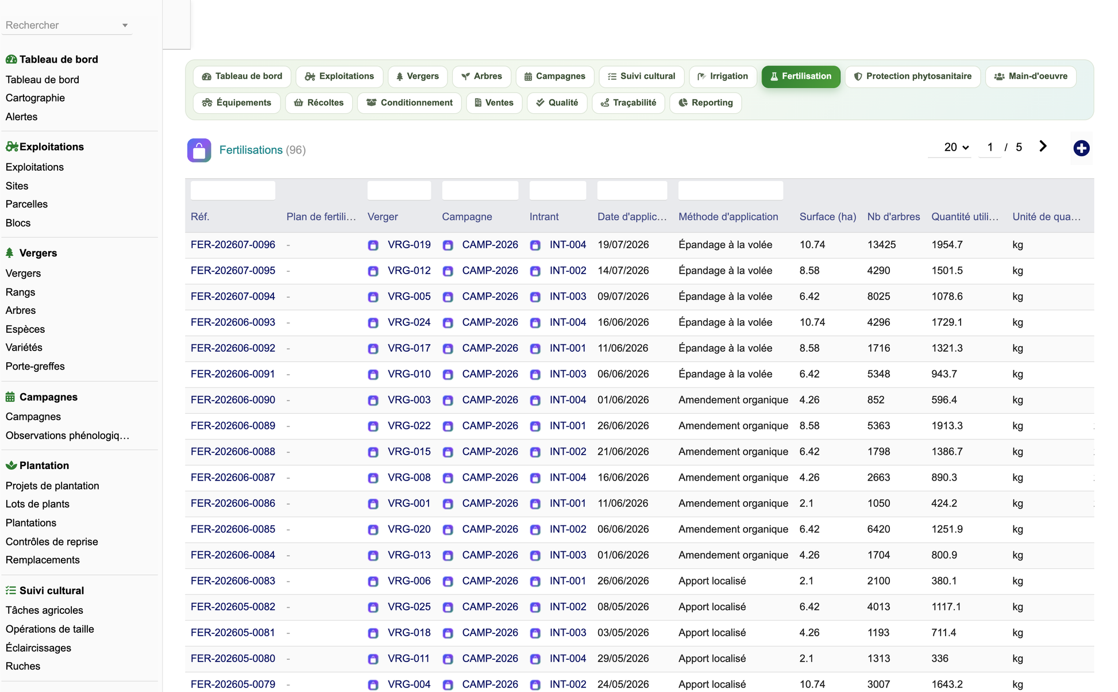This screenshot has height=692, width=1118.
Task: Click the intrant icon in FER-202607-0094 row
Action: 535,297
